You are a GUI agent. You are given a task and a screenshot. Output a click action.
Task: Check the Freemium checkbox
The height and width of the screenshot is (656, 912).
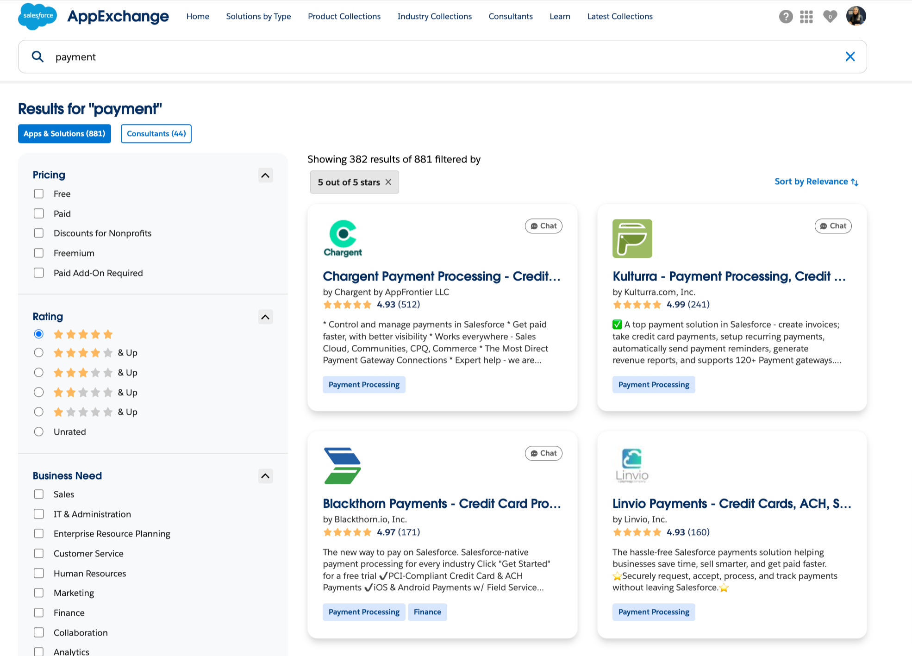click(x=39, y=253)
